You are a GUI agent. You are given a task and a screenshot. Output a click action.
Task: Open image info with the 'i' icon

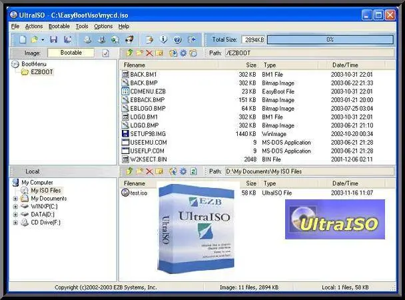163,39
